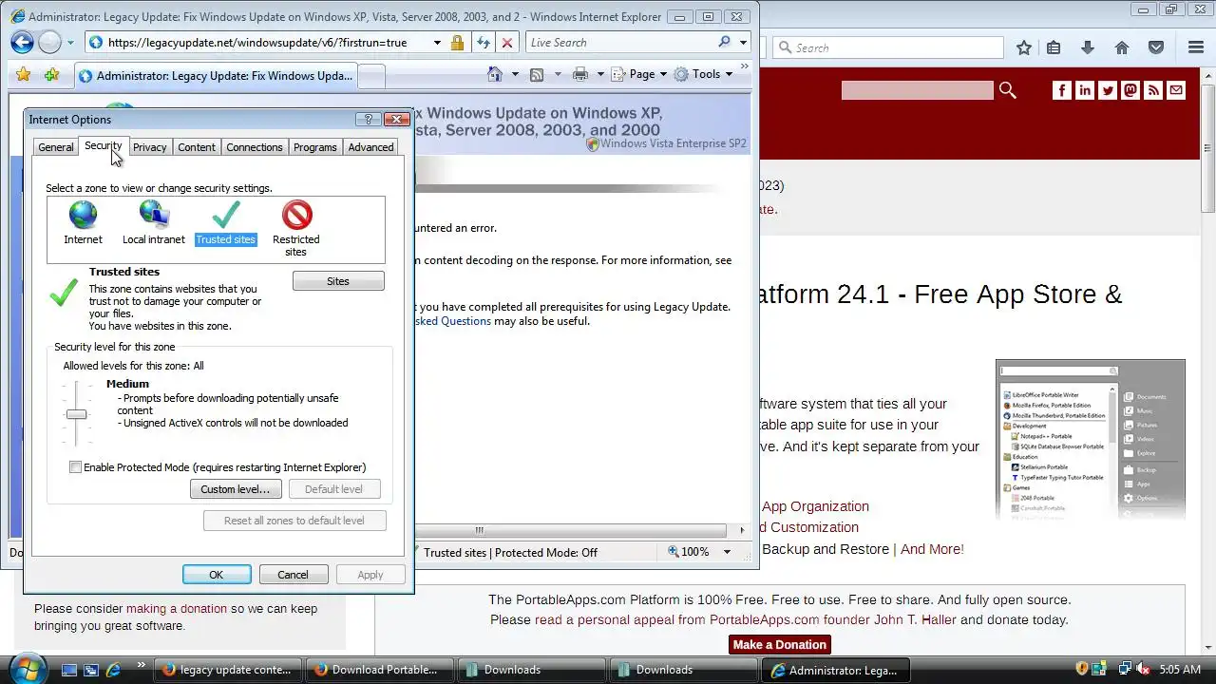This screenshot has height=684, width=1216.
Task: Select the Local intranet zone icon
Action: (154, 216)
